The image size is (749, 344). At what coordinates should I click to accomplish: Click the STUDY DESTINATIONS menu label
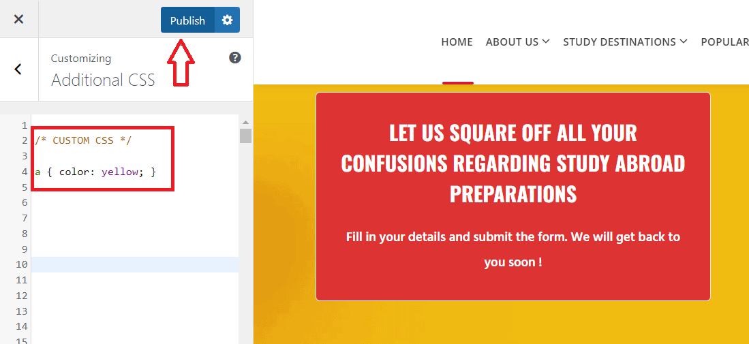[619, 42]
